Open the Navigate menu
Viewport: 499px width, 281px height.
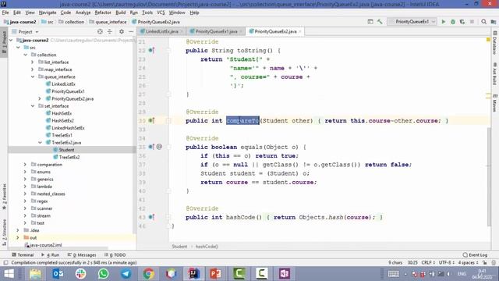pyautogui.click(x=48, y=12)
